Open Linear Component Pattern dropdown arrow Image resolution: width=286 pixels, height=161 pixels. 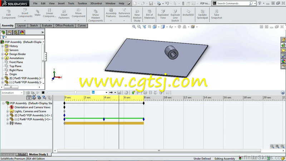pyautogui.click(x=49, y=21)
